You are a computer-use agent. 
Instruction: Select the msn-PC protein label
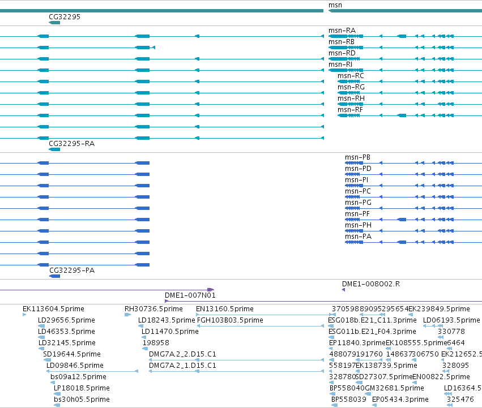(x=358, y=191)
